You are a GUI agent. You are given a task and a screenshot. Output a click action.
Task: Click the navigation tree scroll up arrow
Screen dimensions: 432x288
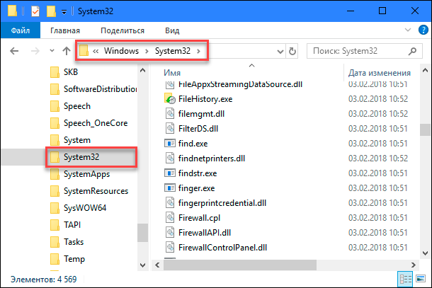[x=143, y=71]
